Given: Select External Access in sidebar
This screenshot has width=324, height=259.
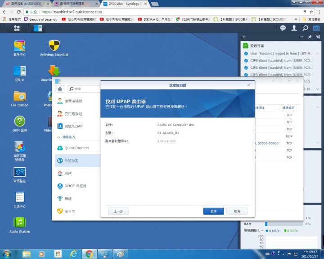Looking at the screenshot, I should coord(77,161).
